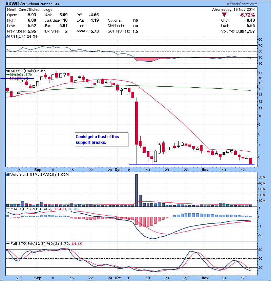Click the P/E value -4.66
This screenshot has height=281, width=271.
(x=94, y=15)
